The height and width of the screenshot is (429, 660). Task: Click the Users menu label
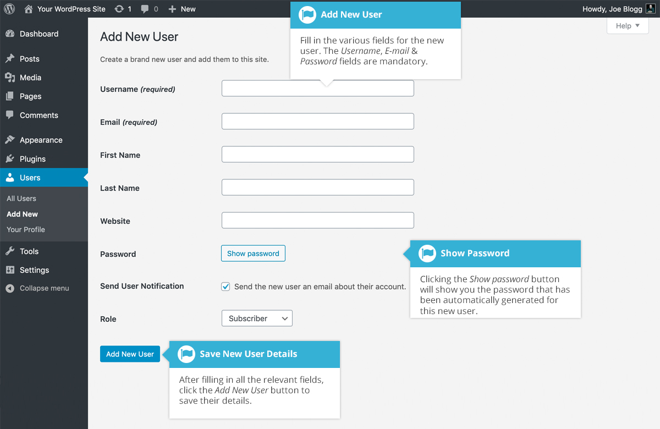[x=30, y=178]
